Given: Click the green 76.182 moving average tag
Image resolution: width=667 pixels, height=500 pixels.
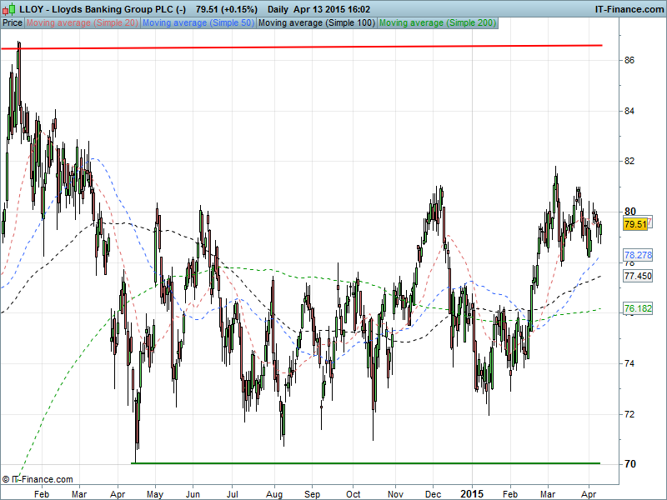Looking at the screenshot, I should (x=637, y=308).
